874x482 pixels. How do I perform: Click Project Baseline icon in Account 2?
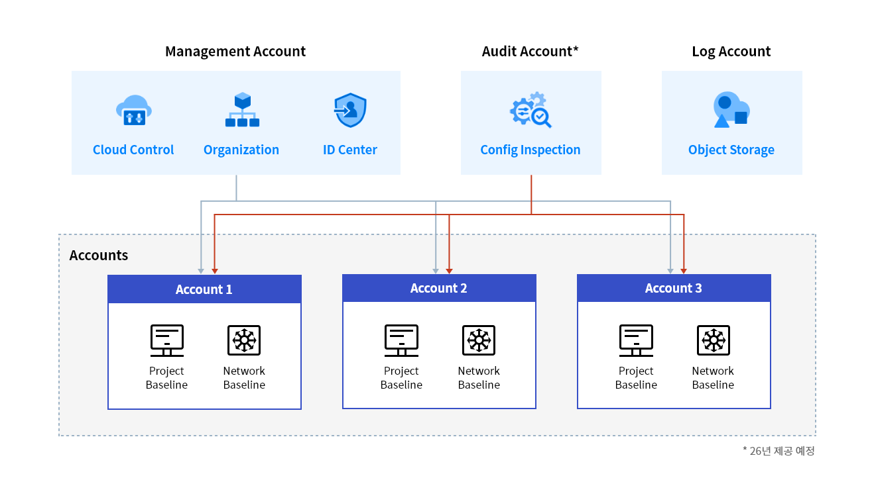click(x=401, y=340)
